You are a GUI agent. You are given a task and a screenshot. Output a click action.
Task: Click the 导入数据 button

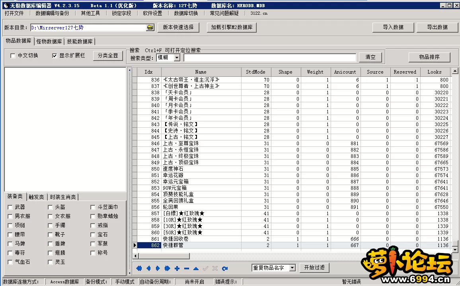tap(393, 27)
